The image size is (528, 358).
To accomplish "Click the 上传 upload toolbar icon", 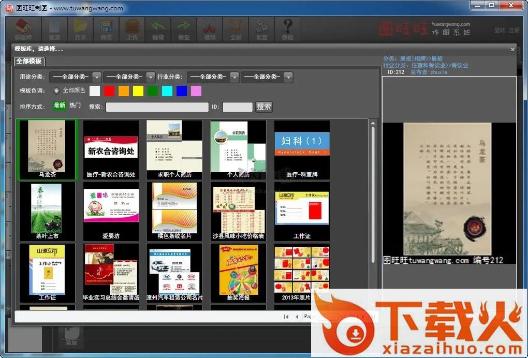I will pyautogui.click(x=132, y=29).
